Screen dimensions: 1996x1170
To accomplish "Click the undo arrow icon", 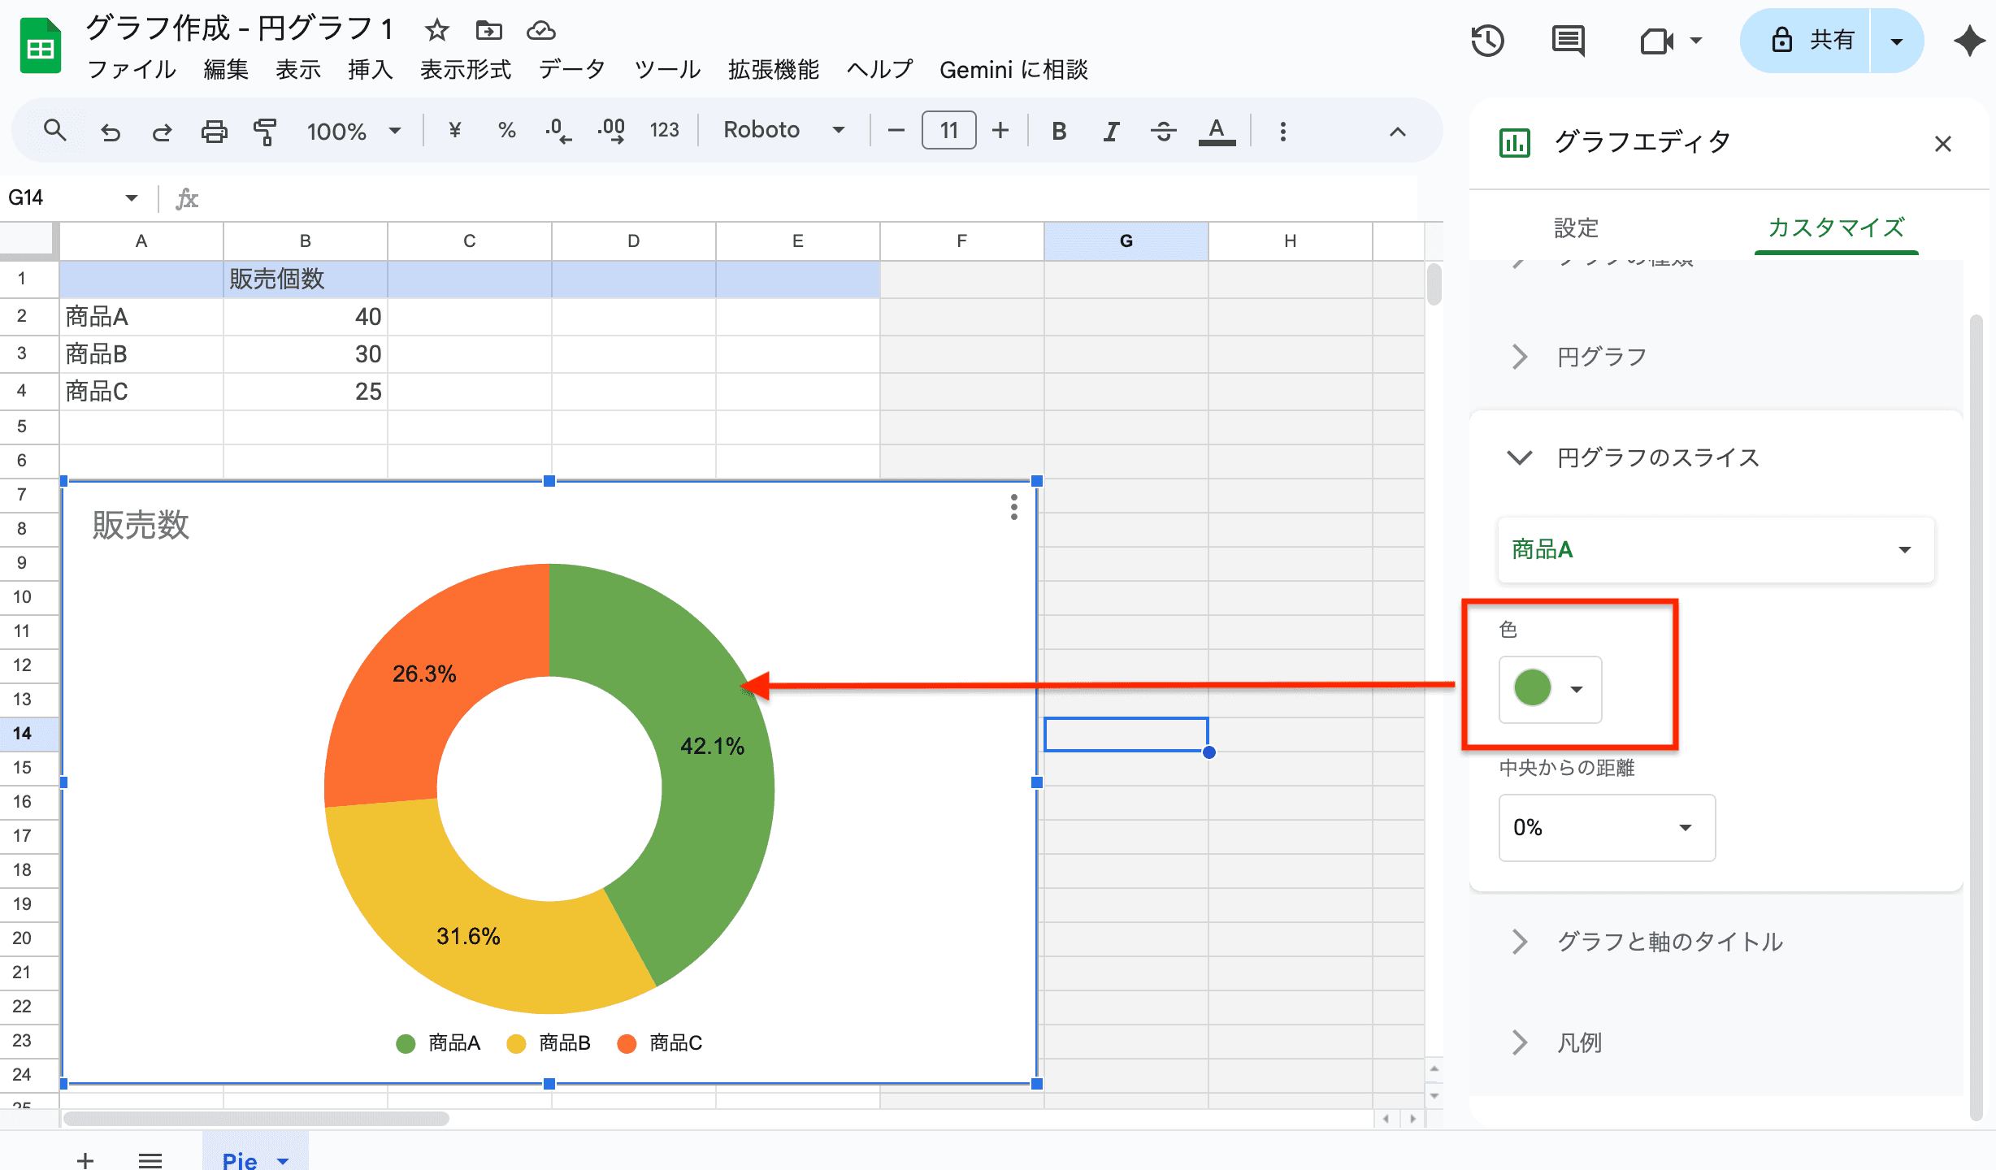I will pos(111,131).
